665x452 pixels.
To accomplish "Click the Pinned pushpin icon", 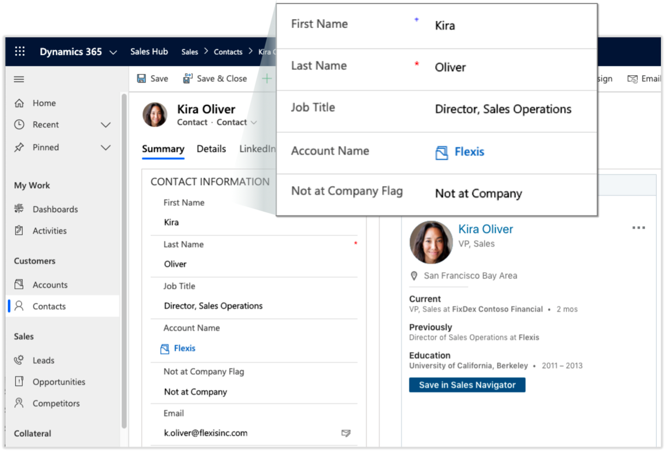I will coord(19,147).
